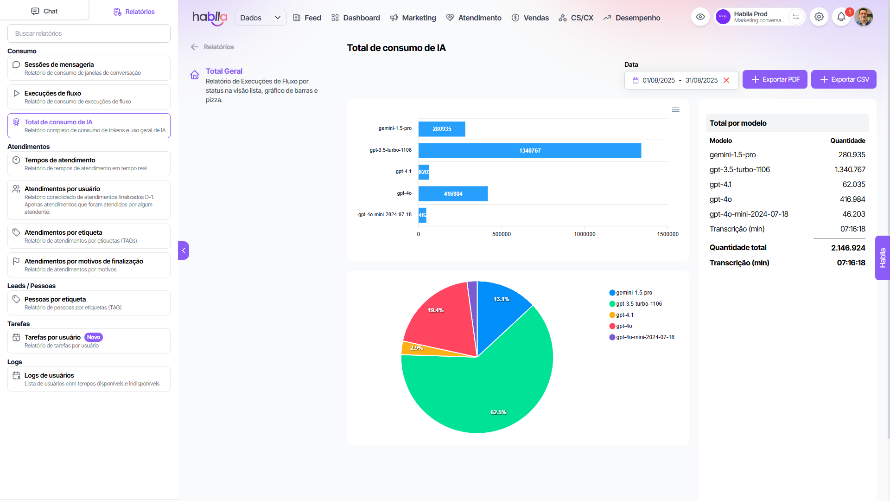This screenshot has width=890, height=501.
Task: Click the user profile avatar
Action: coord(864,17)
